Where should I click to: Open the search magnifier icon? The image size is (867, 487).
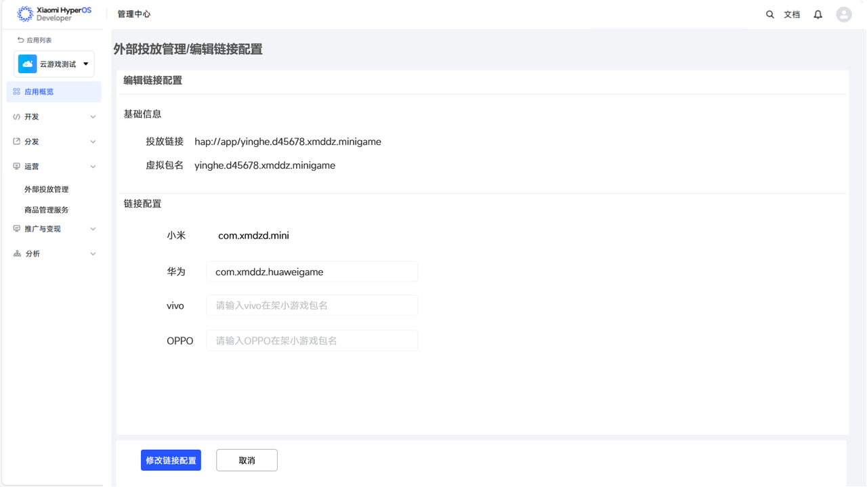(770, 14)
